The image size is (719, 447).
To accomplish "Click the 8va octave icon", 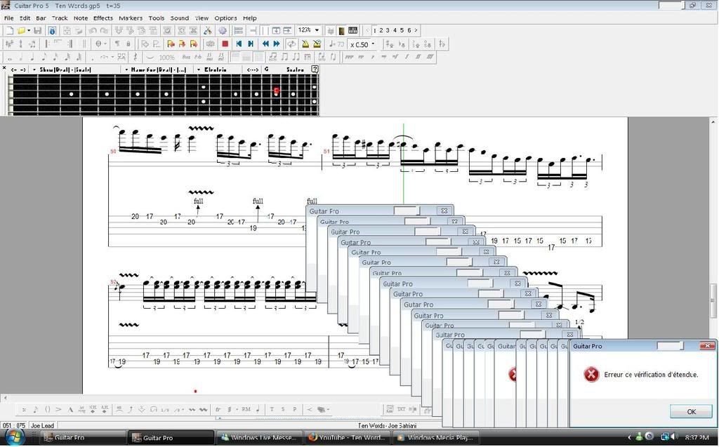I will click(x=185, y=58).
